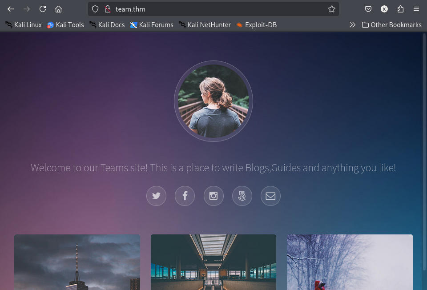The height and width of the screenshot is (290, 427).
Task: Save page to Pocket
Action: [368, 9]
